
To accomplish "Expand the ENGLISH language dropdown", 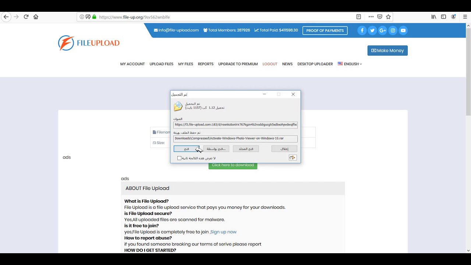I will [x=350, y=64].
